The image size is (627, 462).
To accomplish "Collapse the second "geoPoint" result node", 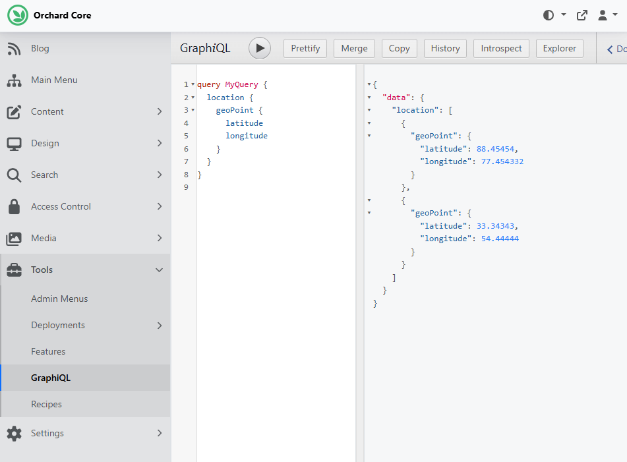I will pyautogui.click(x=369, y=213).
